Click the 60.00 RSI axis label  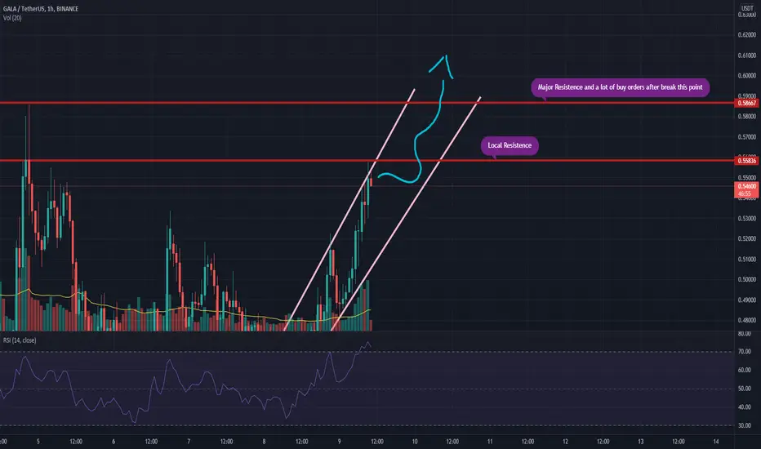point(745,370)
